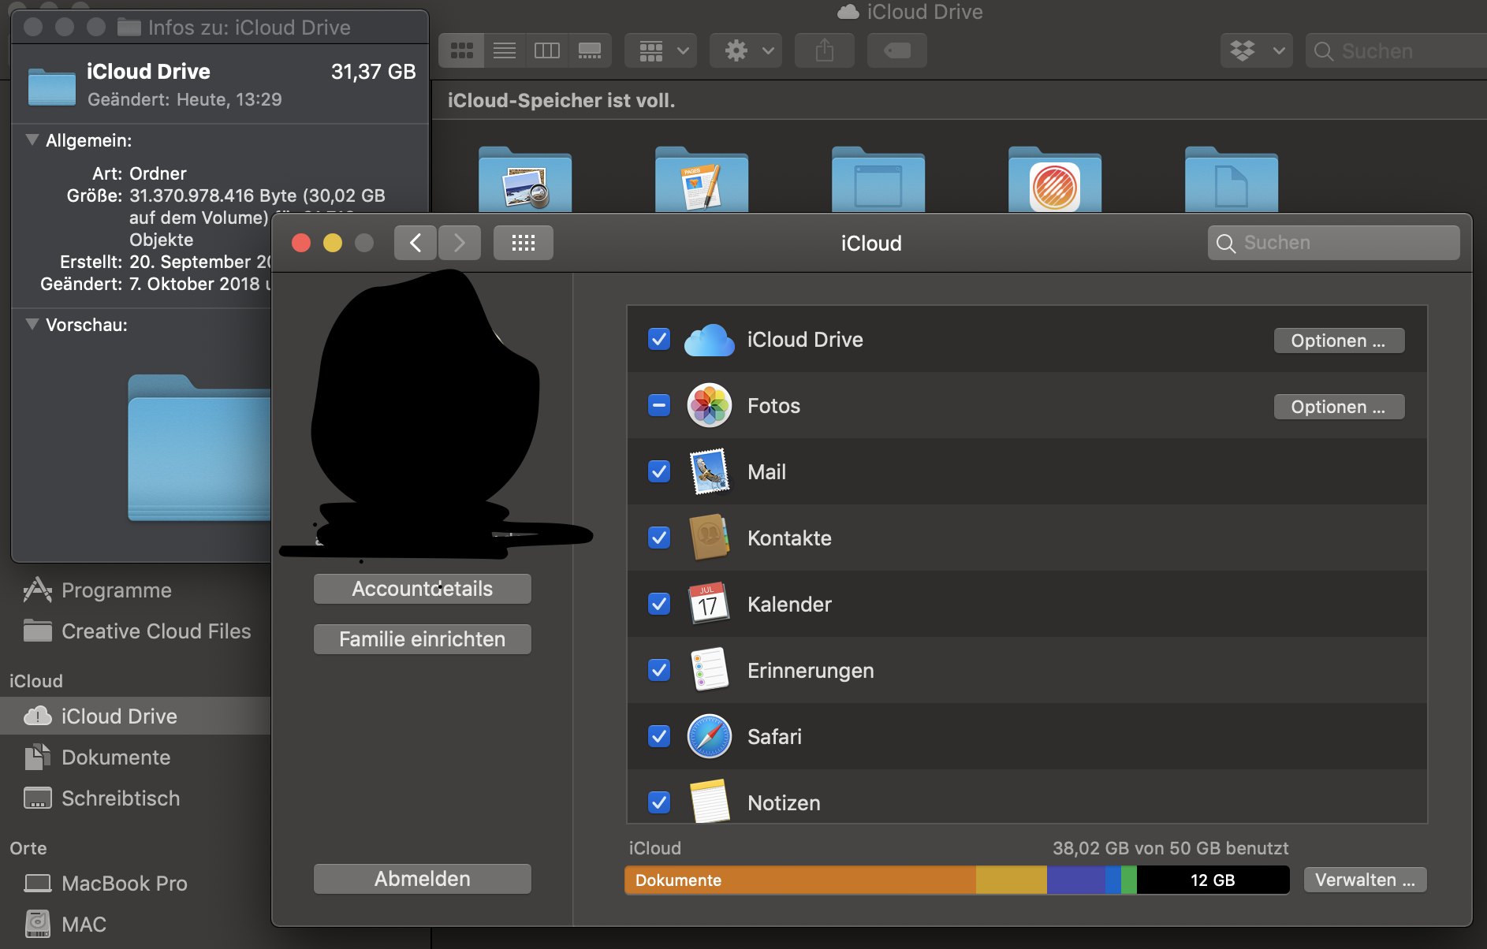
Task: Collapse the Vorschau section in Info window
Action: click(x=32, y=325)
